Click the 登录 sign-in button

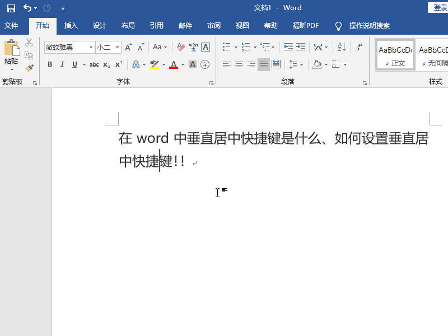[438, 8]
